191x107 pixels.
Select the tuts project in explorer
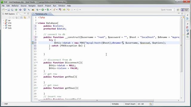[10, 28]
